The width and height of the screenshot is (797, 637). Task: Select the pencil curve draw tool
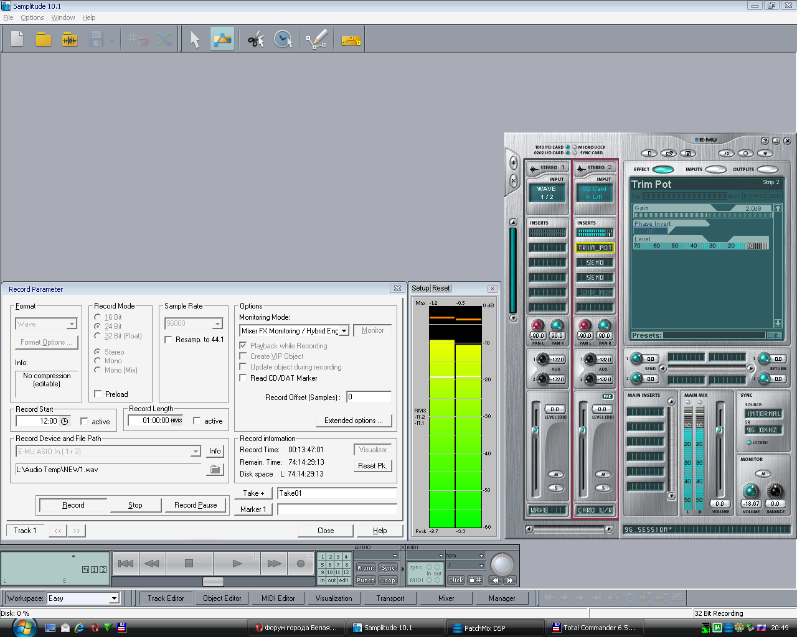pyautogui.click(x=316, y=40)
